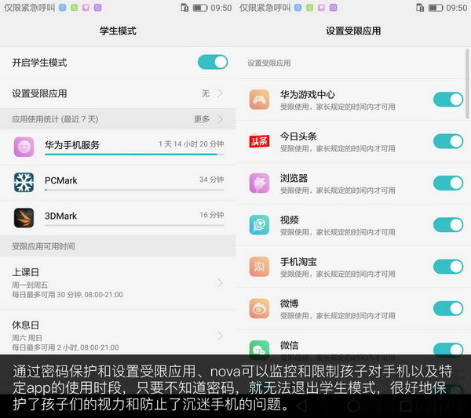Toggle the 手机淘宝 restriction switch
Image resolution: width=471 pixels, height=418 pixels.
[448, 266]
